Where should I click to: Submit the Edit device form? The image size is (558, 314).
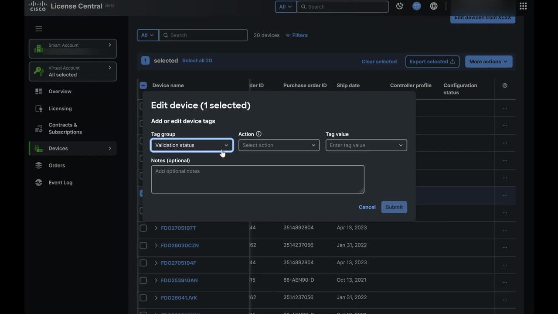(x=394, y=207)
